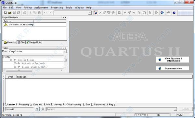Image resolution: width=195 pixels, height=118 pixels.
Task: Switch to the Info messages tab
Action: (48, 105)
